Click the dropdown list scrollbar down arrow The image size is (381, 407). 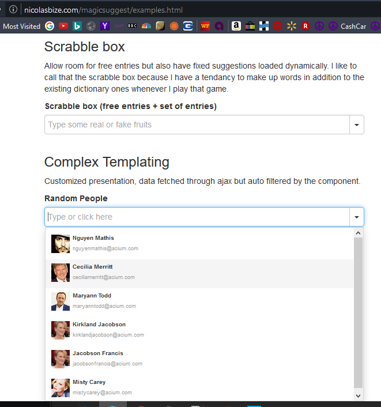(358, 395)
